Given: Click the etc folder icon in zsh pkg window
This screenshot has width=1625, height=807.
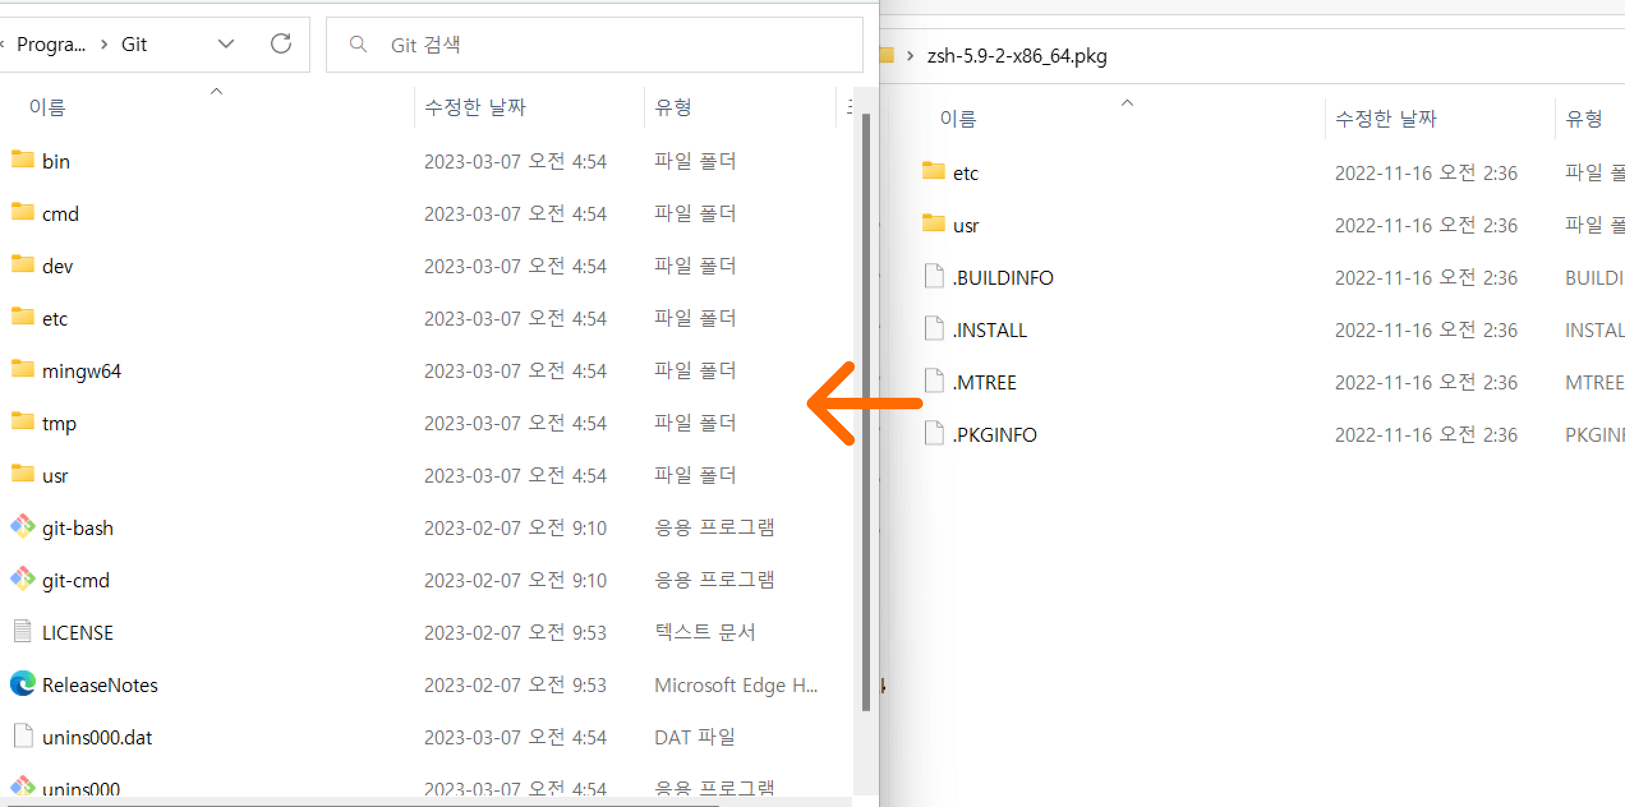Looking at the screenshot, I should point(933,170).
